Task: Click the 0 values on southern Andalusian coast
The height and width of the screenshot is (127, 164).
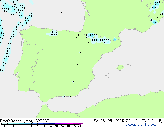Action: tap(66, 96)
